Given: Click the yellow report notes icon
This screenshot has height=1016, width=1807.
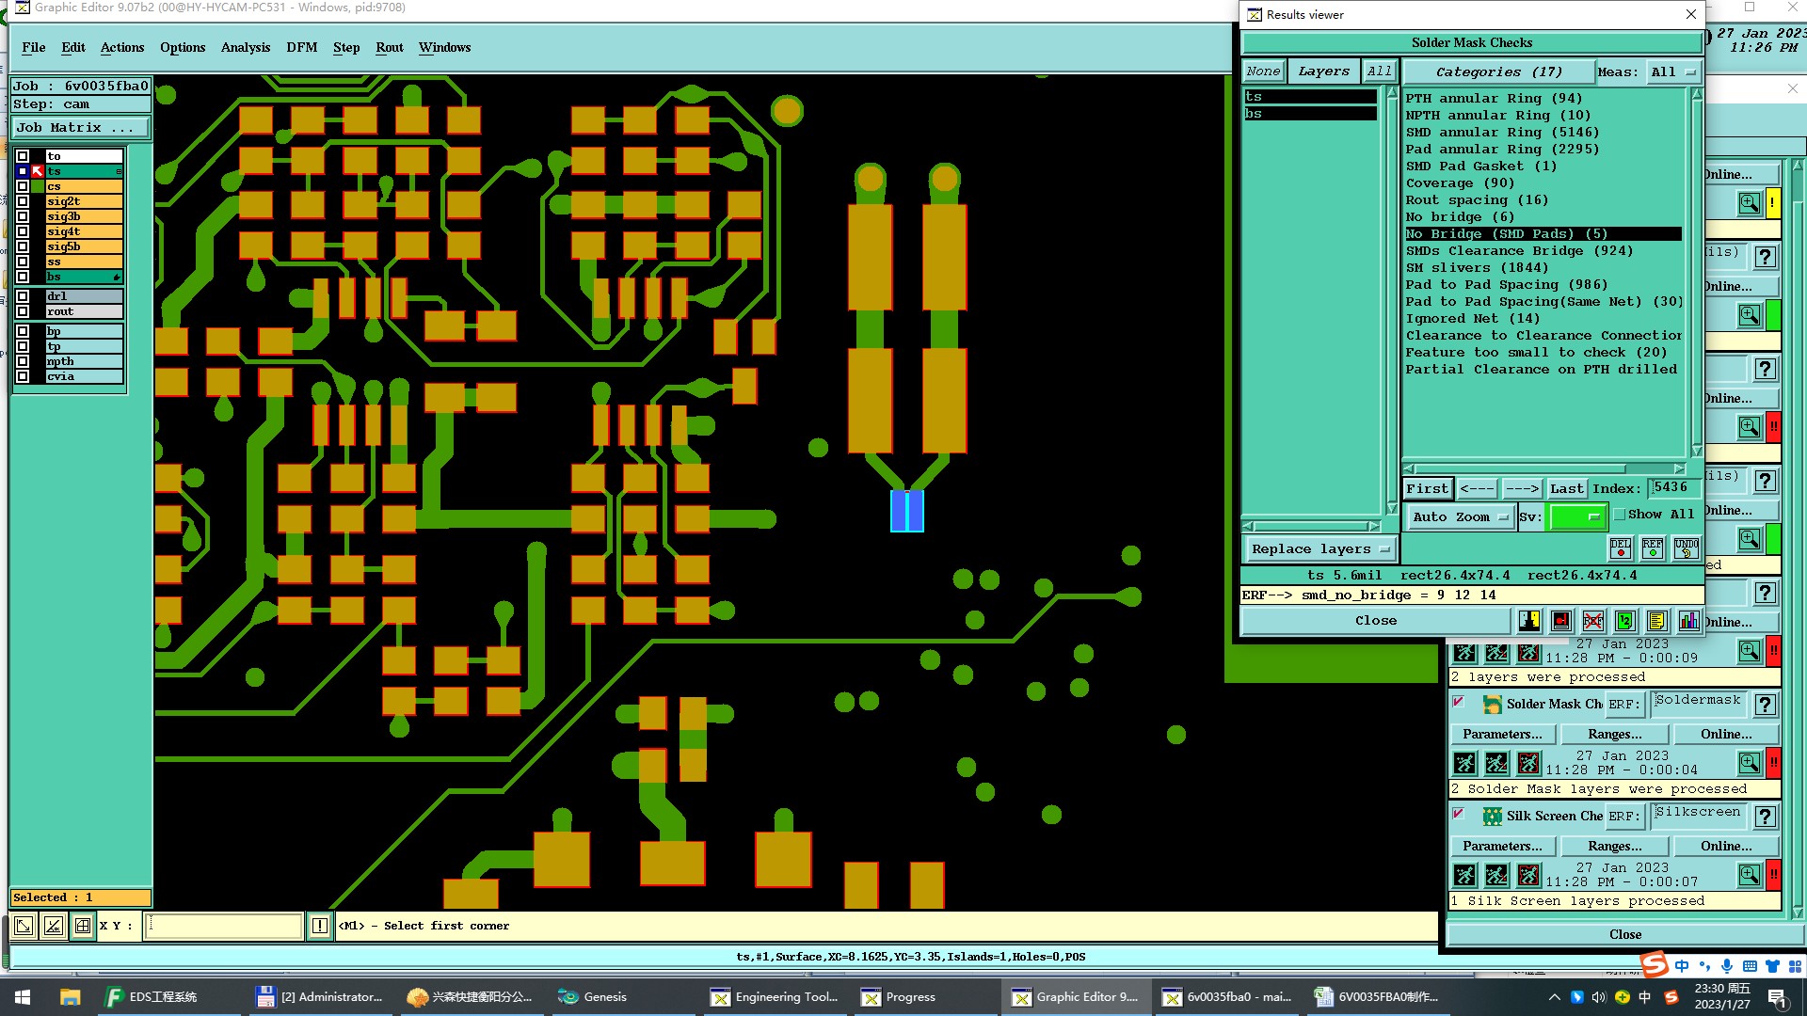Looking at the screenshot, I should coord(1657,621).
